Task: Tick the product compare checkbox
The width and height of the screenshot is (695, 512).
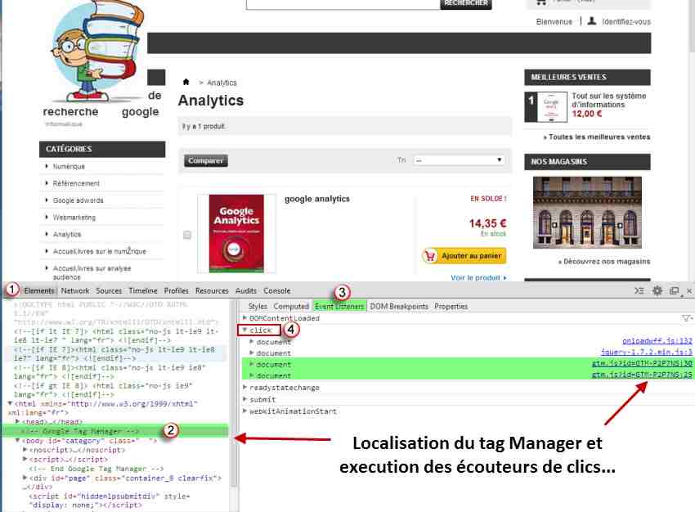Action: [187, 235]
